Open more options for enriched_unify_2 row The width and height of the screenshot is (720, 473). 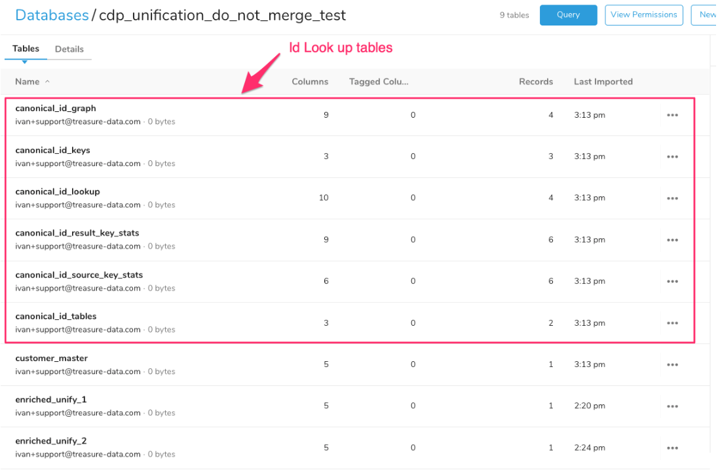click(672, 448)
